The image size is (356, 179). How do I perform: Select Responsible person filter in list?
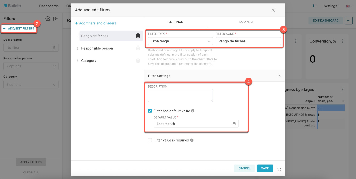(97, 48)
